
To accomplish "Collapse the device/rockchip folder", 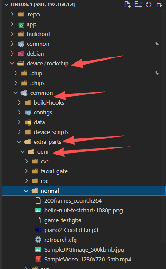I will 12,64.
